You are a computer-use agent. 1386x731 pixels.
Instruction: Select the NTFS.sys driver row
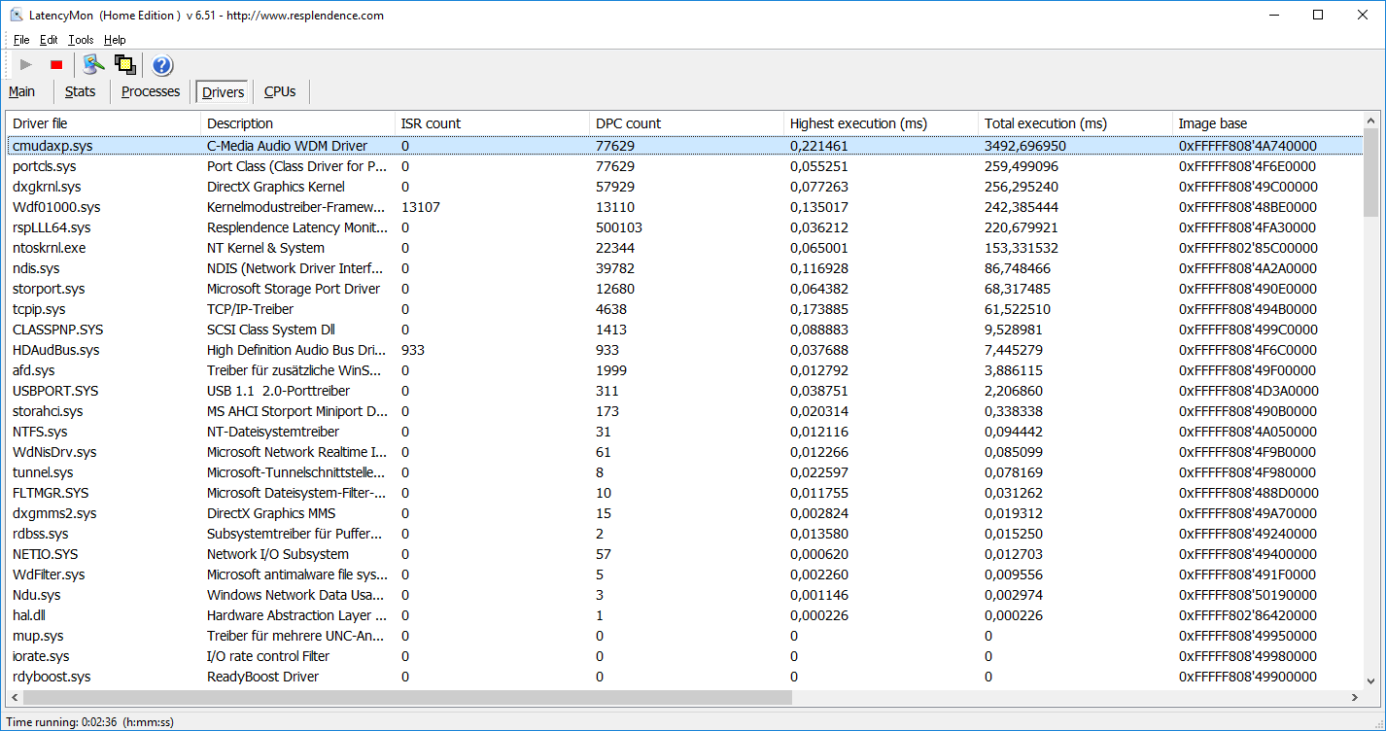[x=684, y=432]
